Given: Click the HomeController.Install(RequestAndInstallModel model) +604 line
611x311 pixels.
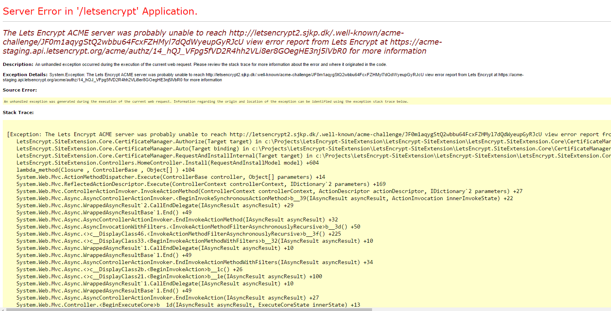Looking at the screenshot, I should 167,163.
